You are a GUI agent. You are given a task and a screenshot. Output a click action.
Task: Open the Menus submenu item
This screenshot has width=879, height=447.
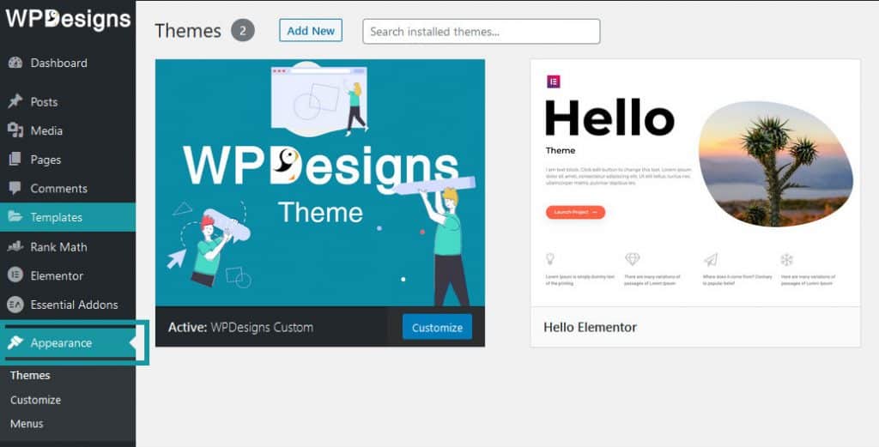point(27,424)
